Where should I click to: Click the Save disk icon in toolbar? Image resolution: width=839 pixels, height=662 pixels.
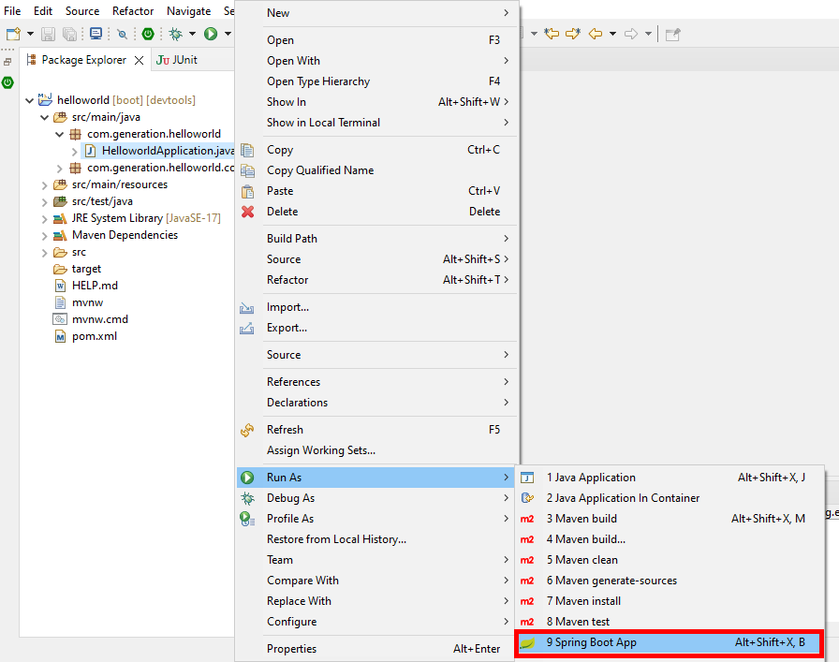pos(48,35)
